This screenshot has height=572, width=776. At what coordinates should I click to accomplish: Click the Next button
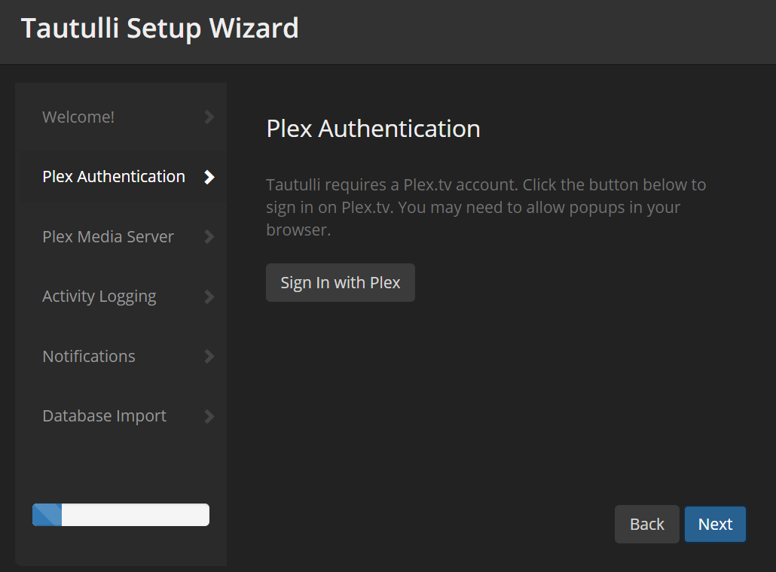(715, 525)
